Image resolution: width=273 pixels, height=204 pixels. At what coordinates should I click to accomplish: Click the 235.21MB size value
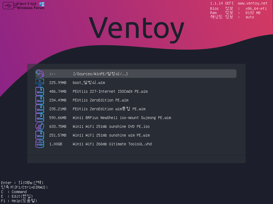coord(58,109)
